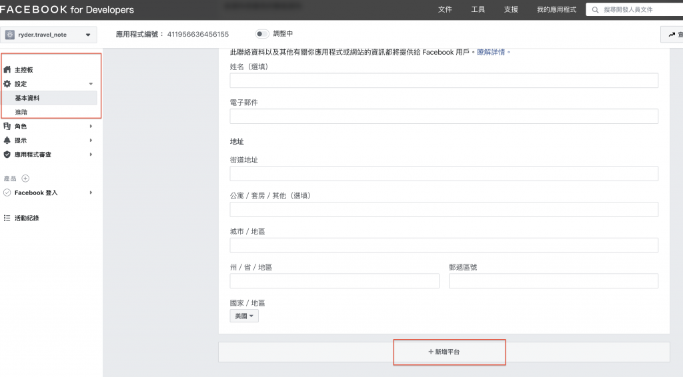Click the 電子郵件 input field

point(444,116)
